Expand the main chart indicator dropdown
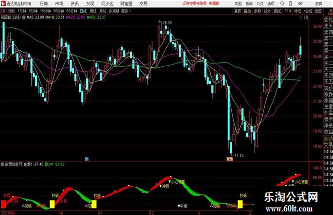The image size is (333, 215). coord(24,17)
